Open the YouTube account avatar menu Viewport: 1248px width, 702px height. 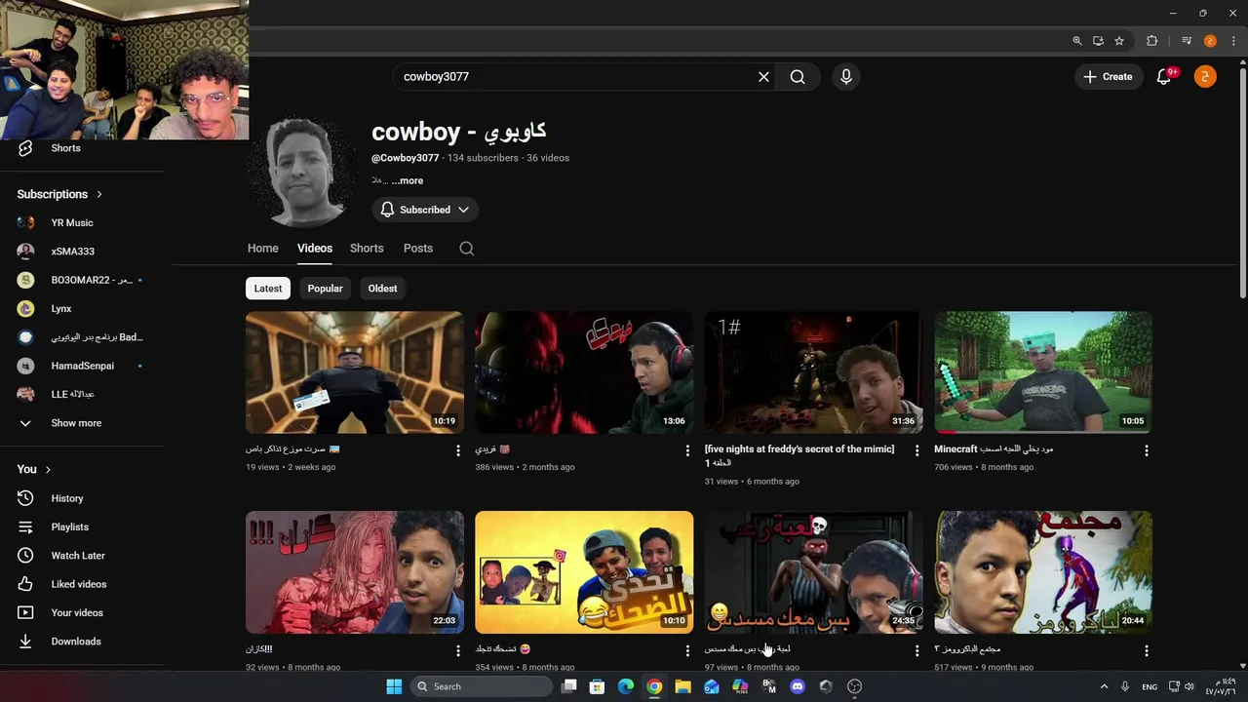click(1205, 76)
